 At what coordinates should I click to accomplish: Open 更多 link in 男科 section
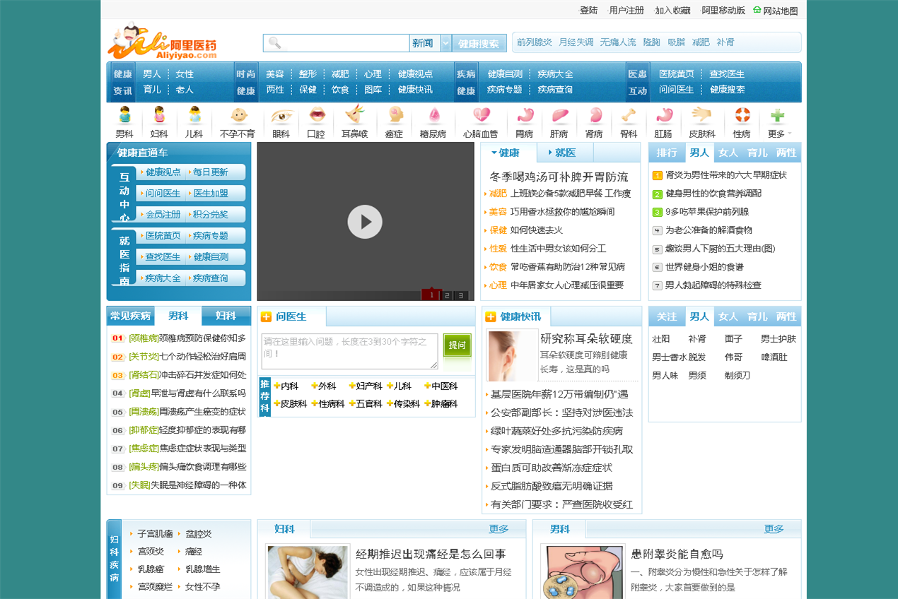pos(774,529)
